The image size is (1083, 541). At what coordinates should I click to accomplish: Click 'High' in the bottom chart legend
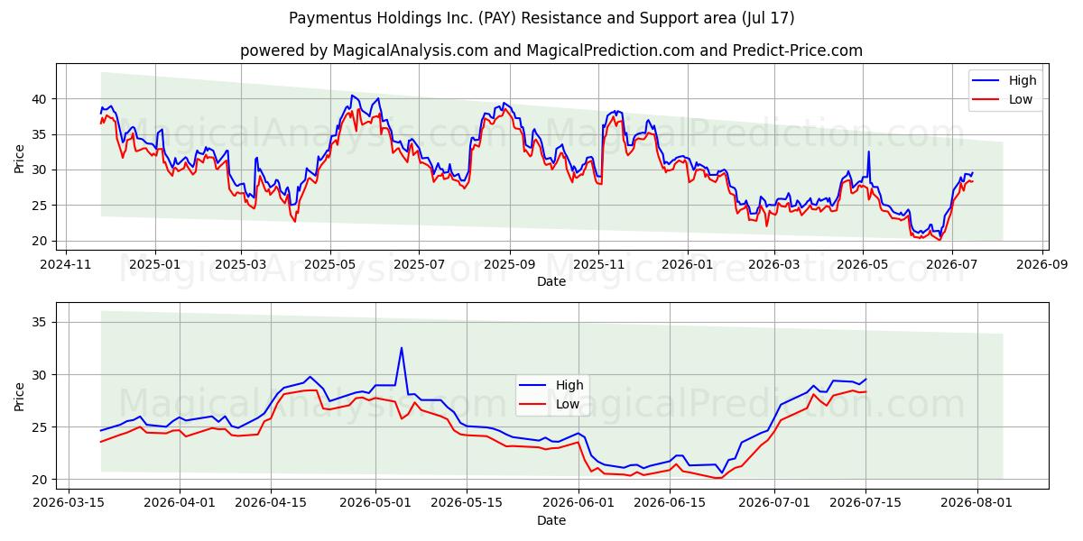pos(569,385)
